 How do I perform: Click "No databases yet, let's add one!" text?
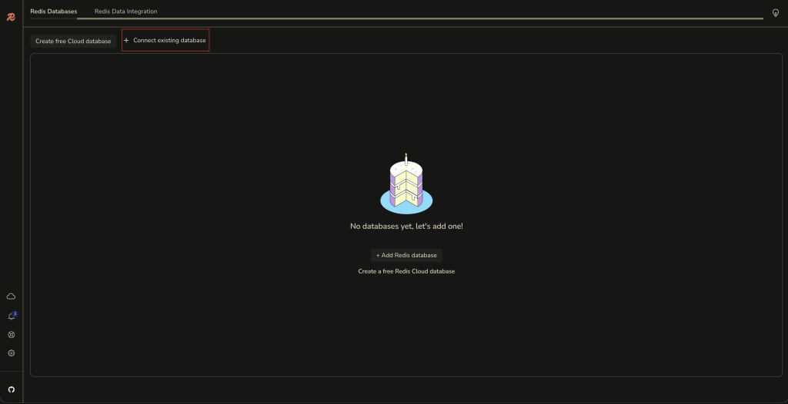[x=406, y=227]
